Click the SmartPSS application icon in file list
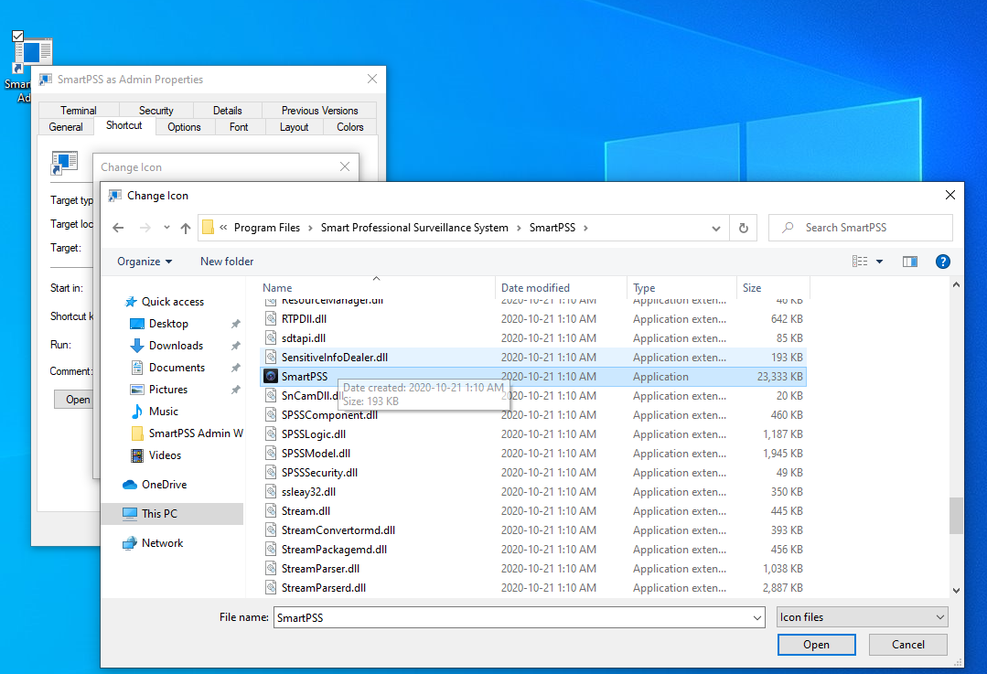 (x=271, y=377)
